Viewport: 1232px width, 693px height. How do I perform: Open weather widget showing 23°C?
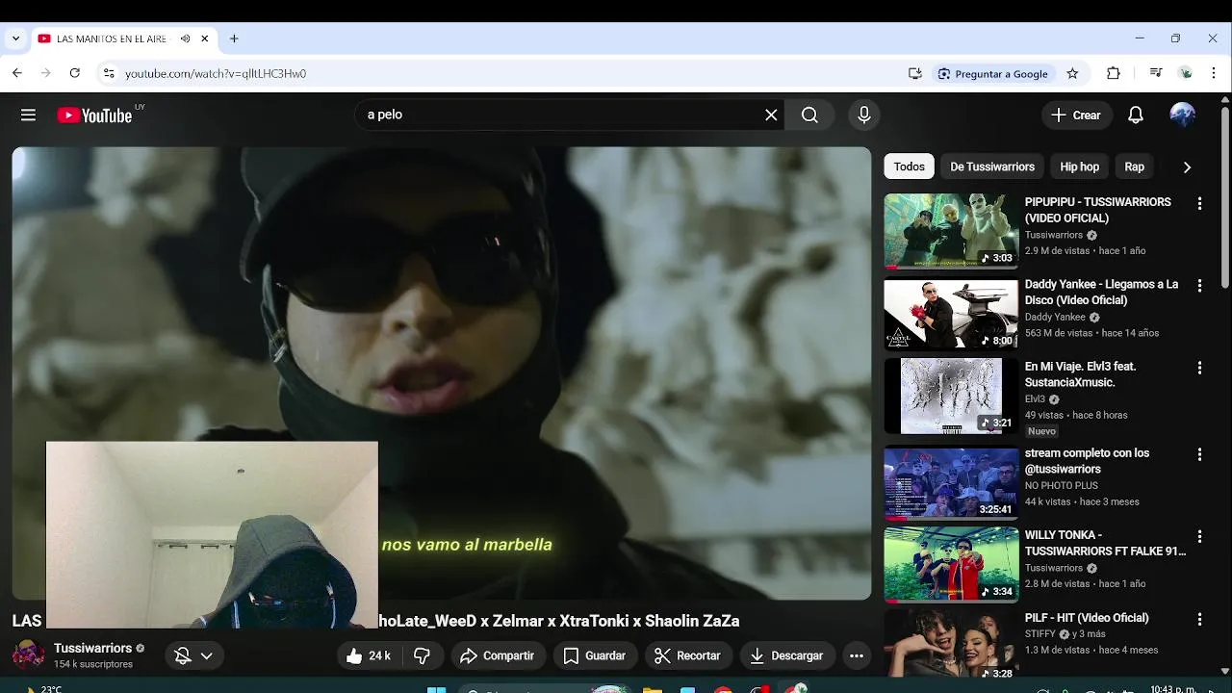coord(42,689)
